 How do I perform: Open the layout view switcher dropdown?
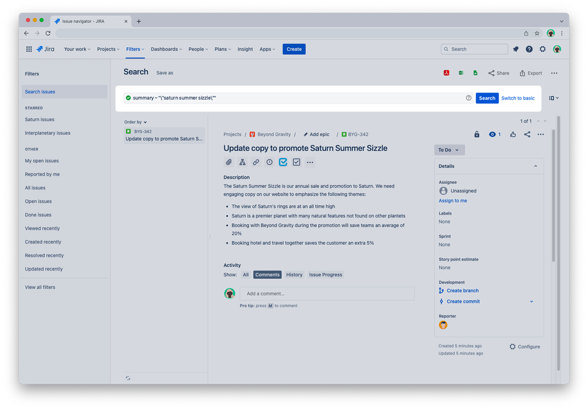point(553,98)
